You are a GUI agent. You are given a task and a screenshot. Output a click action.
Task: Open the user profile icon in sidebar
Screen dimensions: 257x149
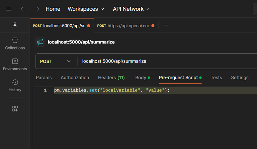pyautogui.click(x=15, y=25)
